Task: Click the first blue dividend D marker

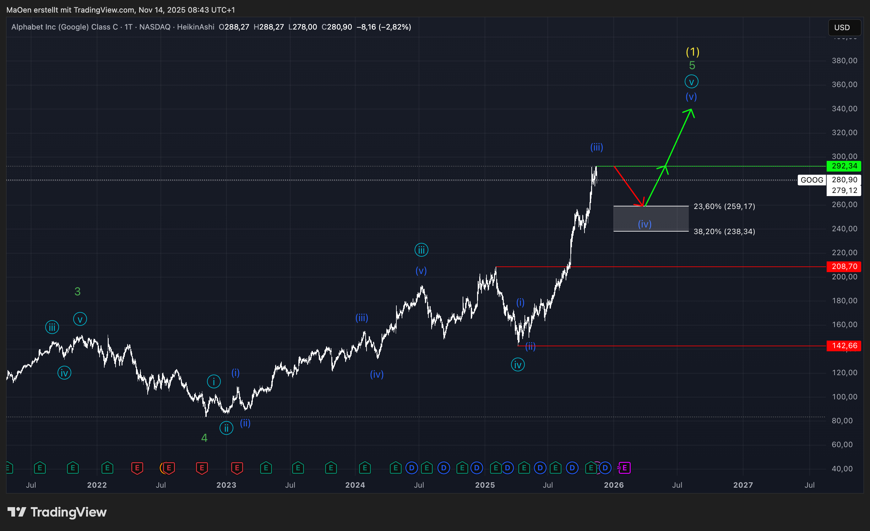Action: click(411, 468)
